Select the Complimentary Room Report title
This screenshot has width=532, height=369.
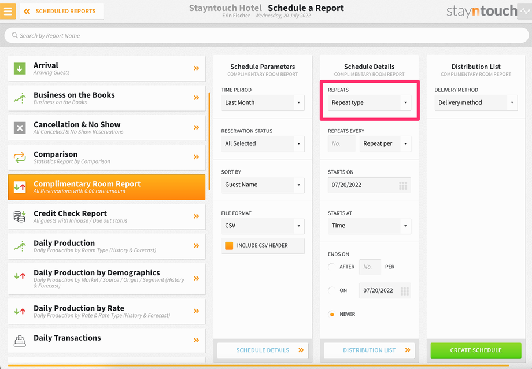coord(87,184)
